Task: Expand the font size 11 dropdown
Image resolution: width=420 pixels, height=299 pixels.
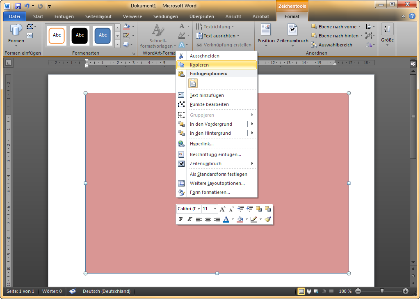Action: 215,209
